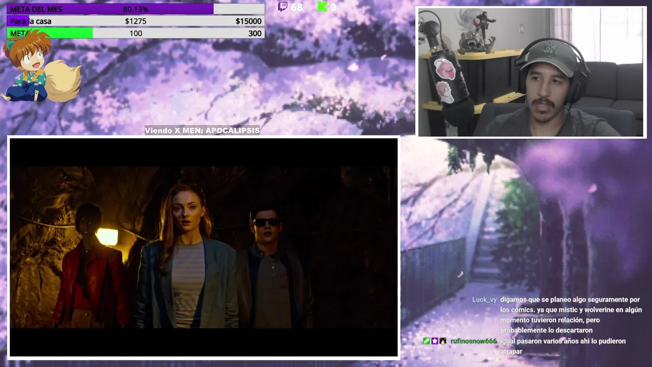Click the avatar badge beside rufinosnow666
This screenshot has width=652, height=367.
[443, 341]
